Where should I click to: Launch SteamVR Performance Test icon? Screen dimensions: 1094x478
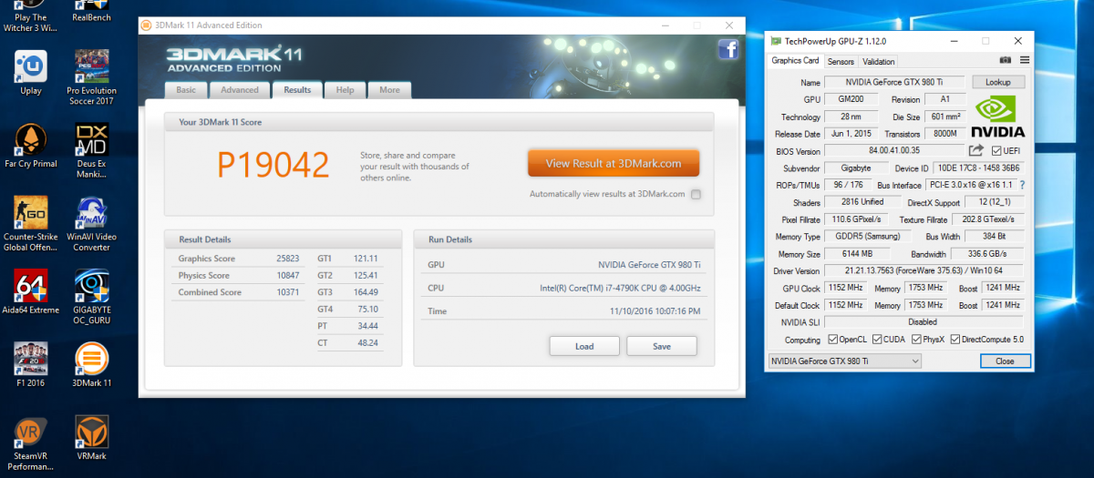pyautogui.click(x=31, y=444)
